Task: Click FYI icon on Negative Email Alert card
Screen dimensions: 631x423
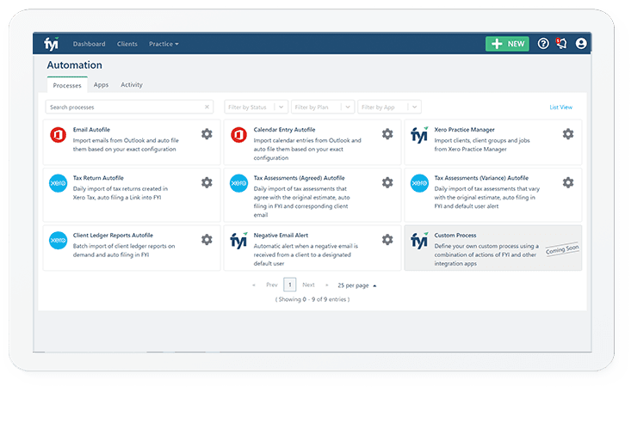Action: (238, 241)
